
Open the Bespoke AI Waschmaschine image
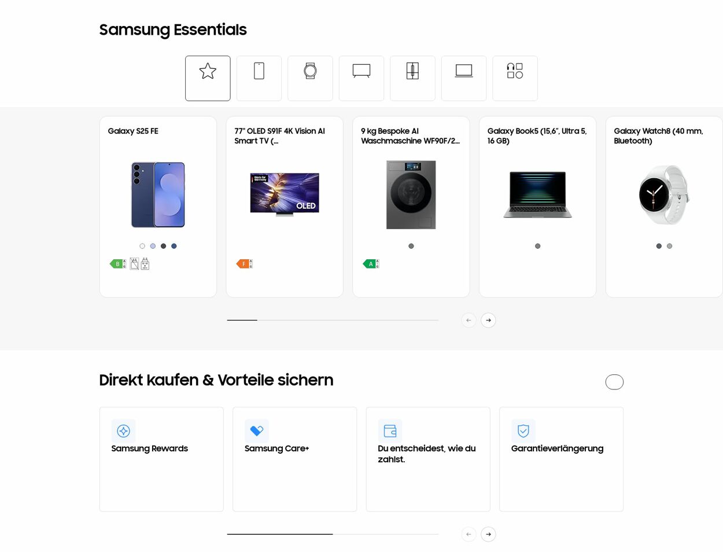(x=411, y=195)
